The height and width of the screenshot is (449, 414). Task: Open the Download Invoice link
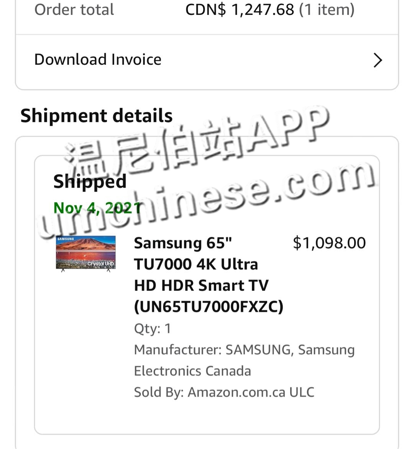coord(98,60)
